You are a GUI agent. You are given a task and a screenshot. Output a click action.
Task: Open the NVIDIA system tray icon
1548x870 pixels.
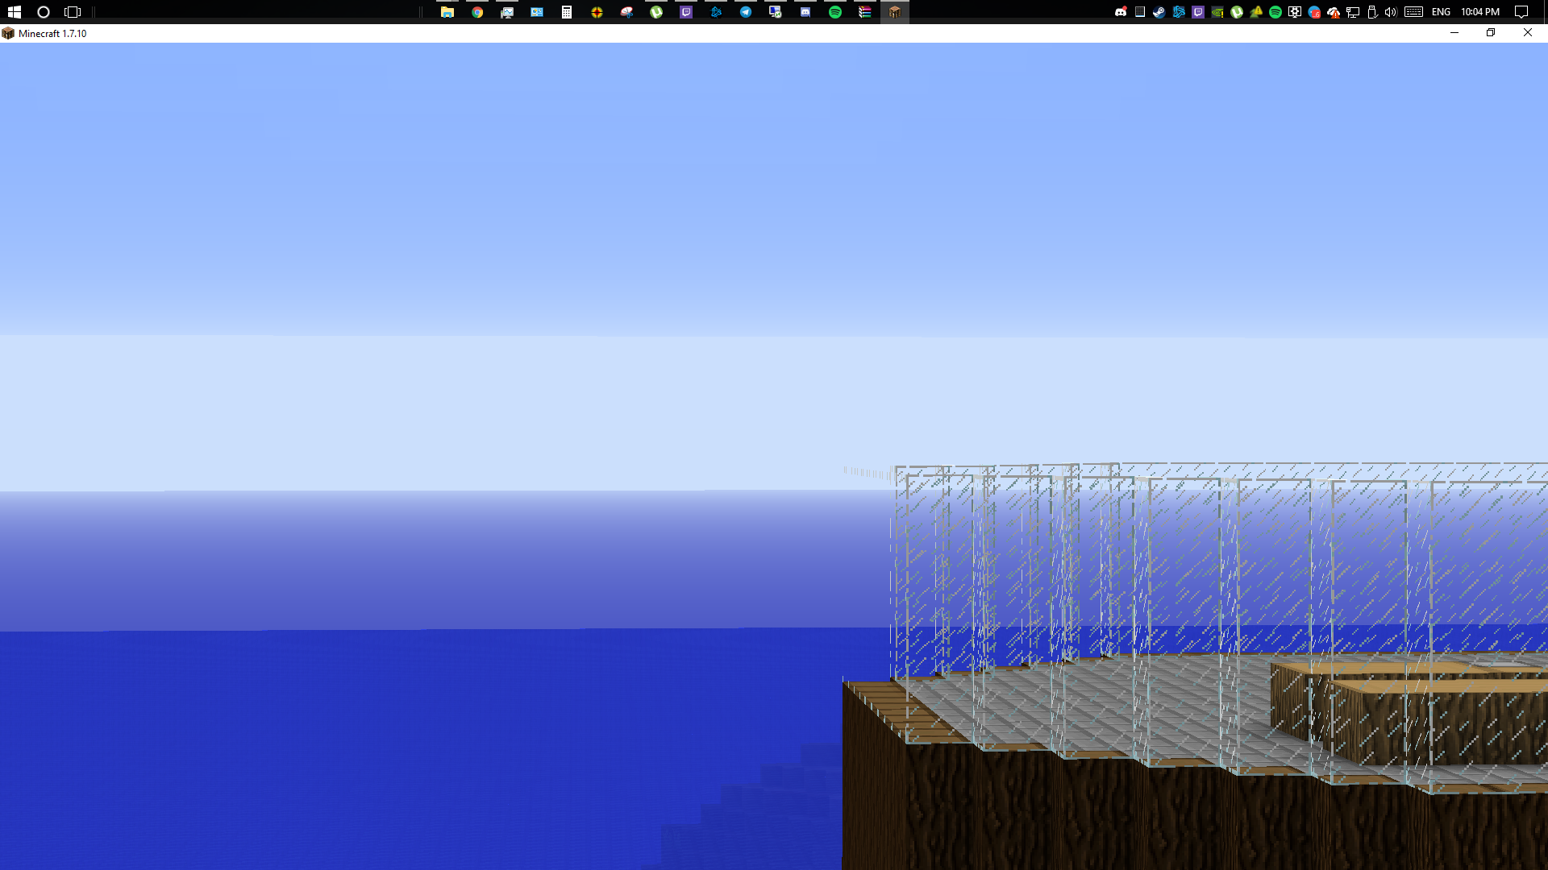click(x=1217, y=12)
